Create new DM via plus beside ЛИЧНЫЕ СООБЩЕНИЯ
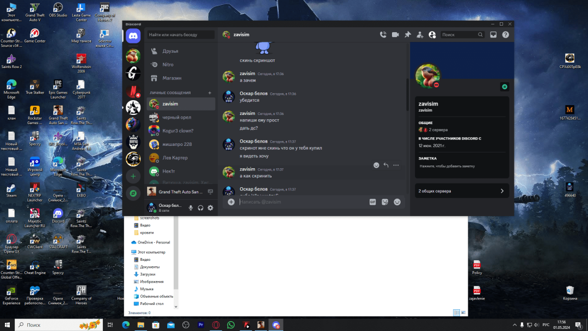 click(x=210, y=93)
